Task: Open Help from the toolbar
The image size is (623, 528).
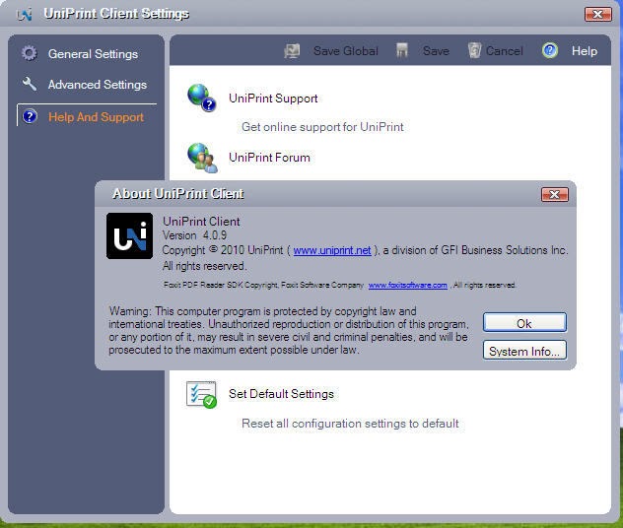Action: coord(584,51)
